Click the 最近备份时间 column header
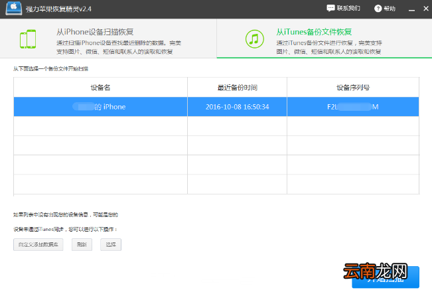Viewport: 432px width, 290px height. [237, 88]
